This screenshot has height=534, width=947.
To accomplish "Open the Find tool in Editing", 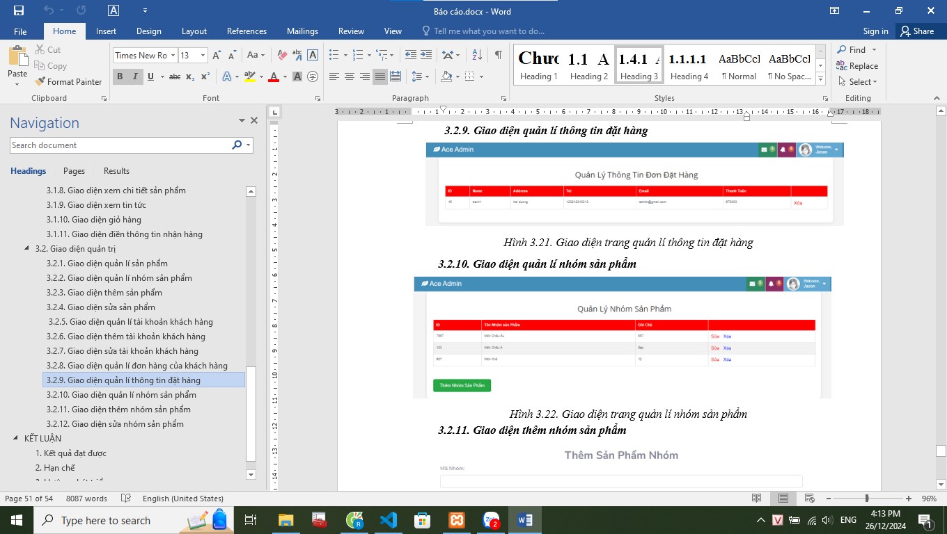I will (851, 49).
